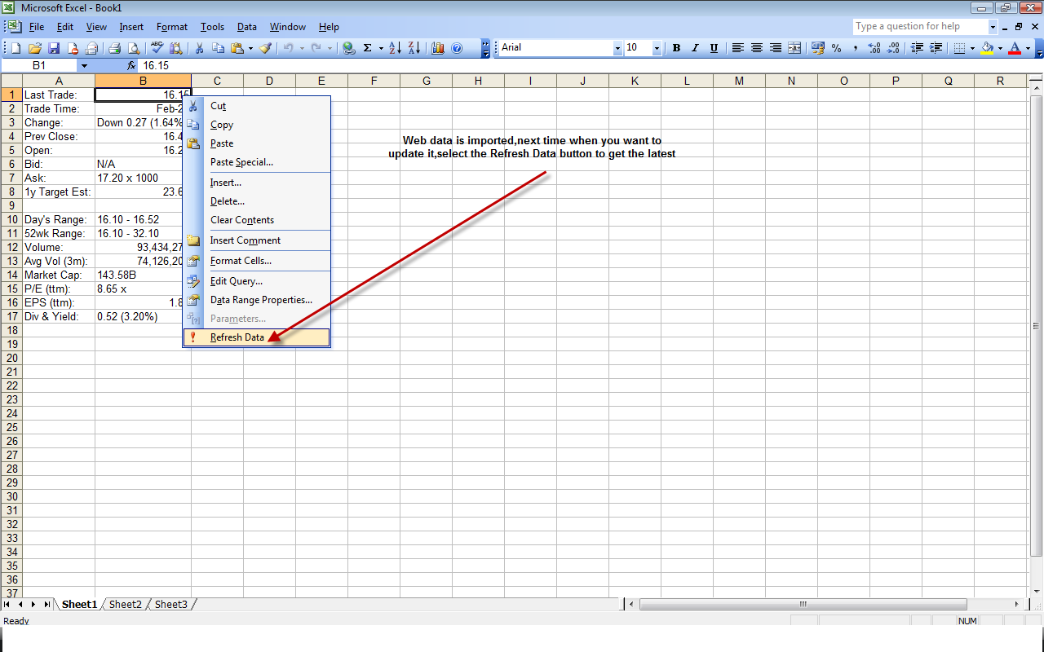This screenshot has height=652, width=1044.
Task: Apply Percent Style formatting
Action: click(x=837, y=48)
